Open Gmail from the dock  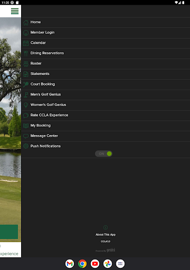coord(70,264)
